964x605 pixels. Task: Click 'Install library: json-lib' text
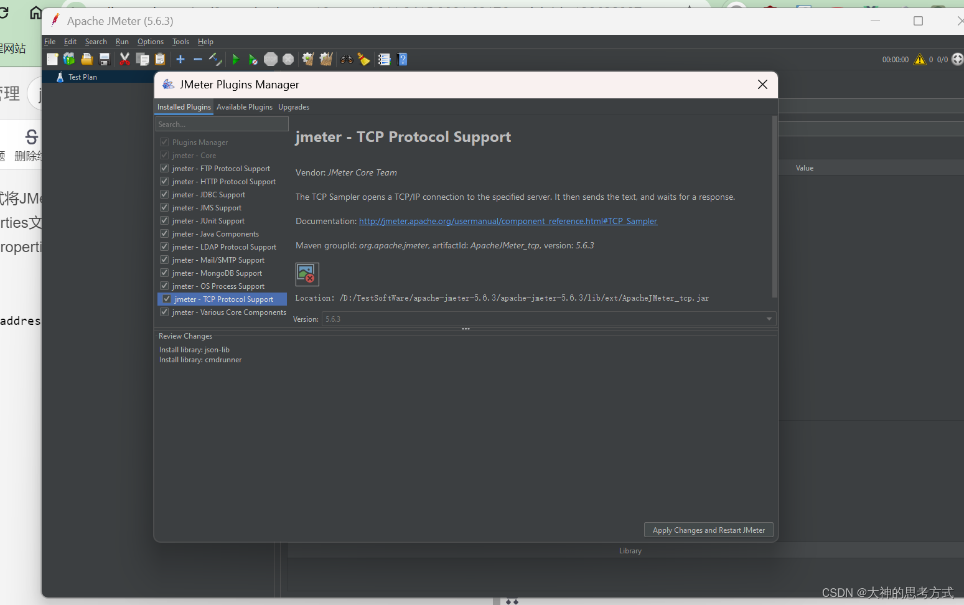point(194,350)
